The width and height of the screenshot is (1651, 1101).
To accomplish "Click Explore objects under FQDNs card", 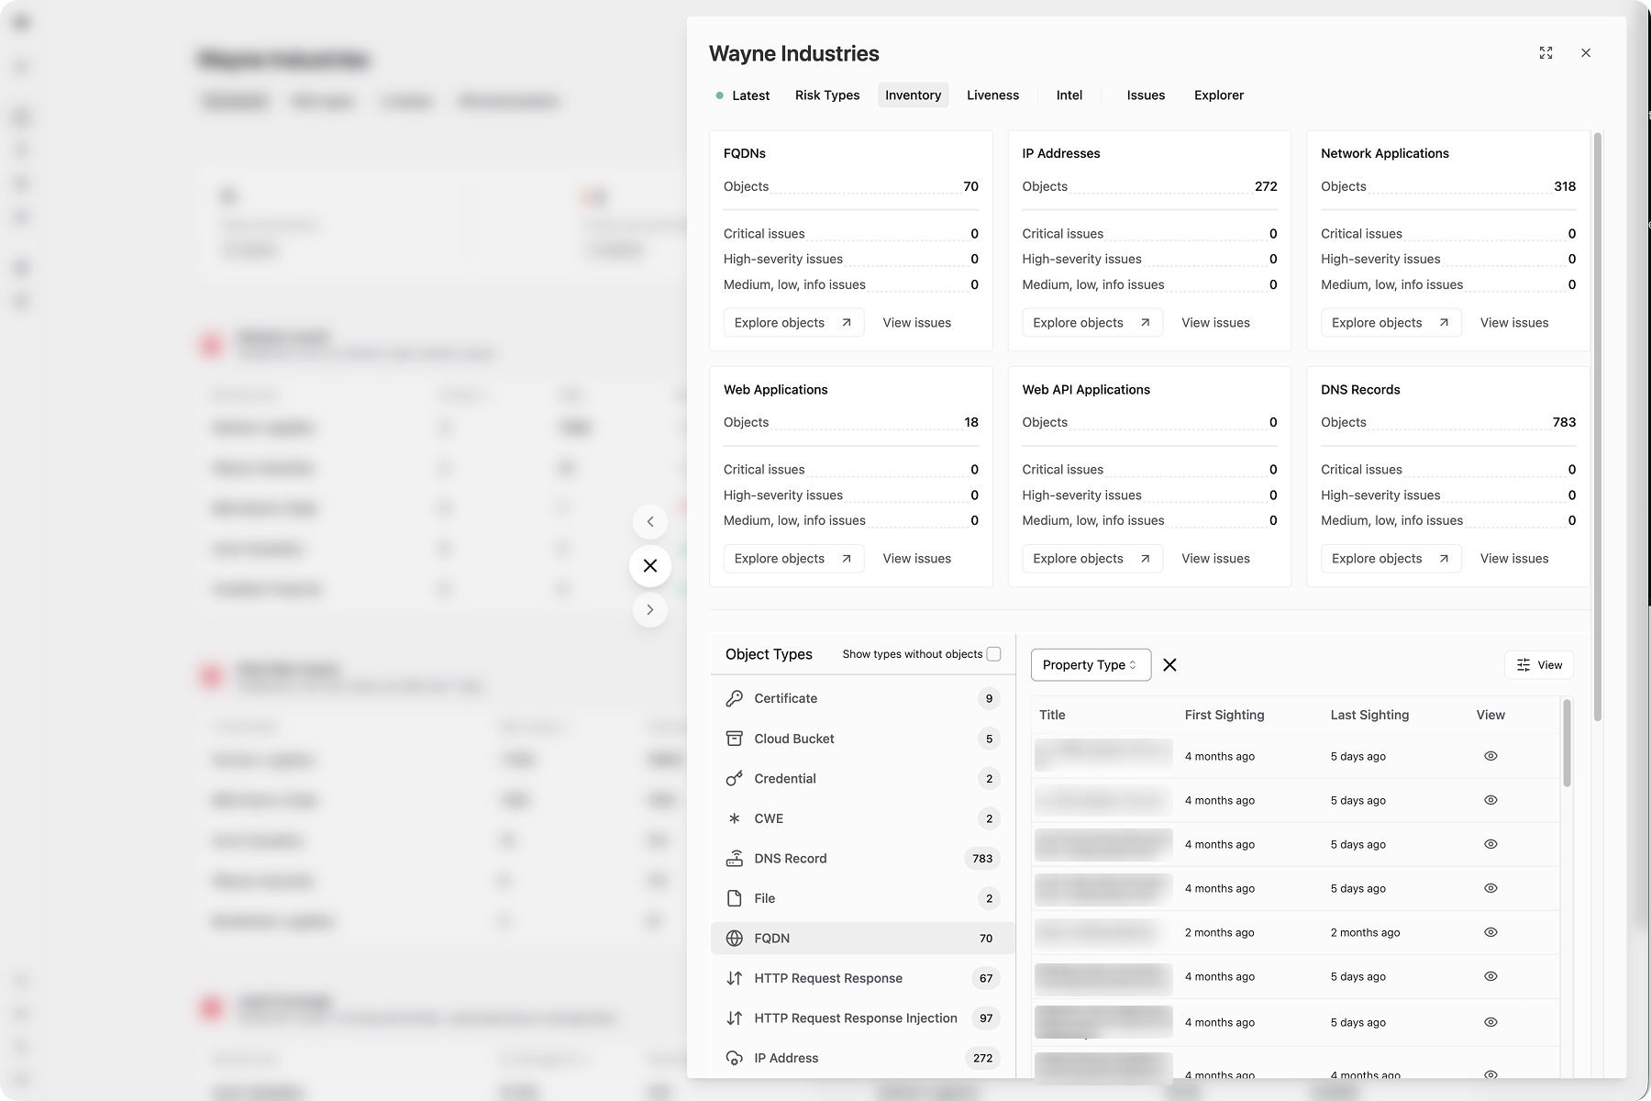I will coord(793,323).
